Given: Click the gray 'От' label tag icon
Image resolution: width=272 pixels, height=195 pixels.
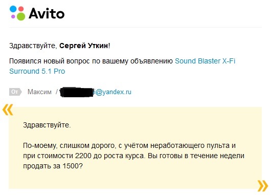Looking at the screenshot, I should tap(15, 92).
